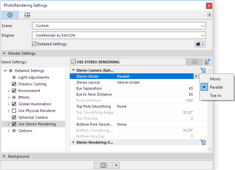This screenshot has height=170, width=235.
Task: Select the Stereo Layout row
Action: coord(134,82)
